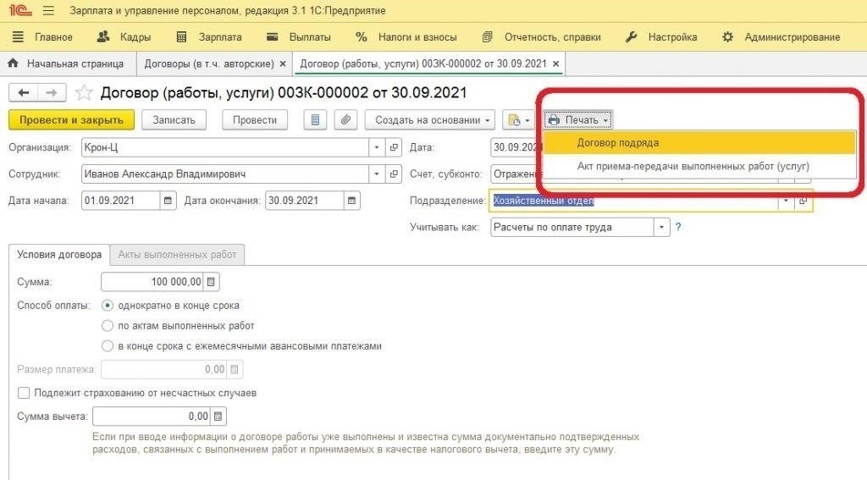
Task: Open the Подразделение record form icon
Action: (803, 201)
